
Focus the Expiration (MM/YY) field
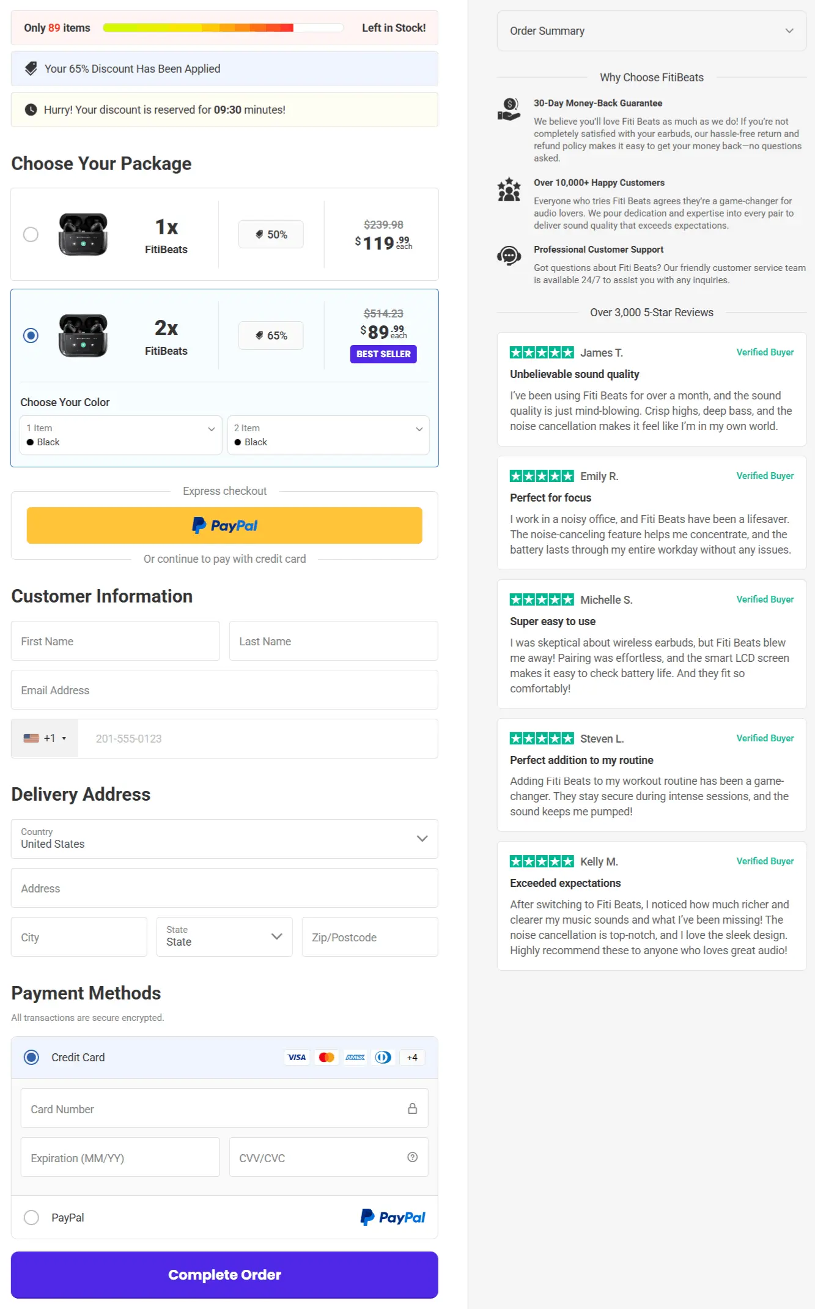pyautogui.click(x=120, y=1157)
